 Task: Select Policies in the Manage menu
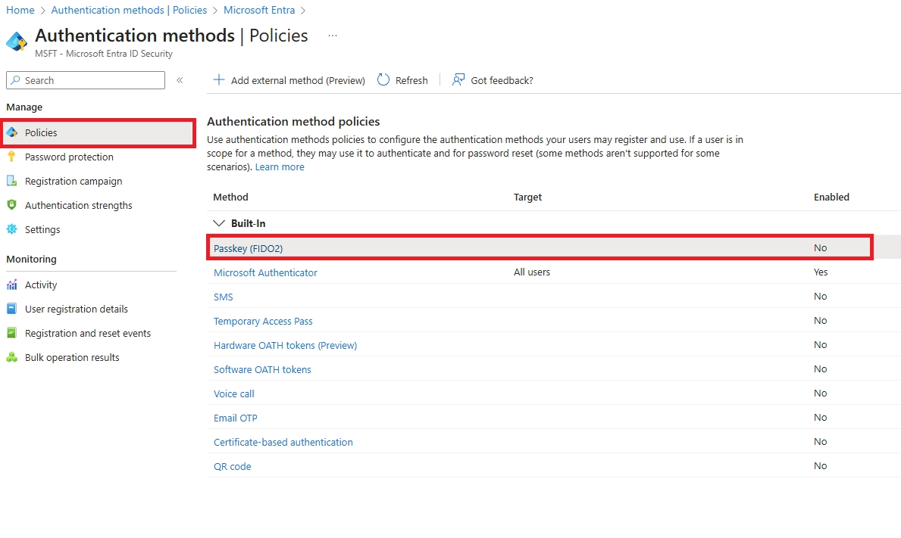point(41,132)
